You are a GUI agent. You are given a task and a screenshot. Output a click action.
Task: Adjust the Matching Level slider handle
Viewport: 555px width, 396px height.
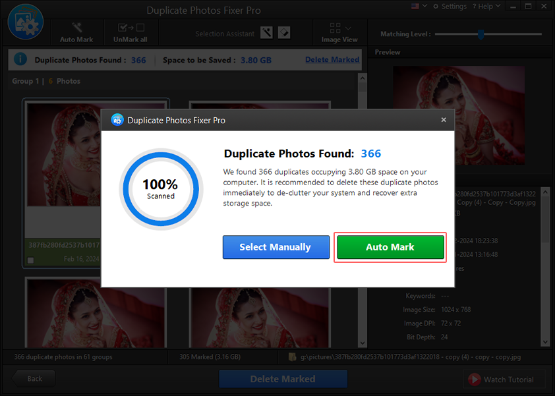pos(481,34)
